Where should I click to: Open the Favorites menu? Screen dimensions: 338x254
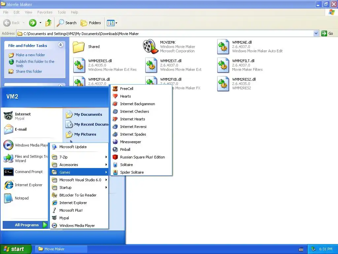pyautogui.click(x=45, y=12)
